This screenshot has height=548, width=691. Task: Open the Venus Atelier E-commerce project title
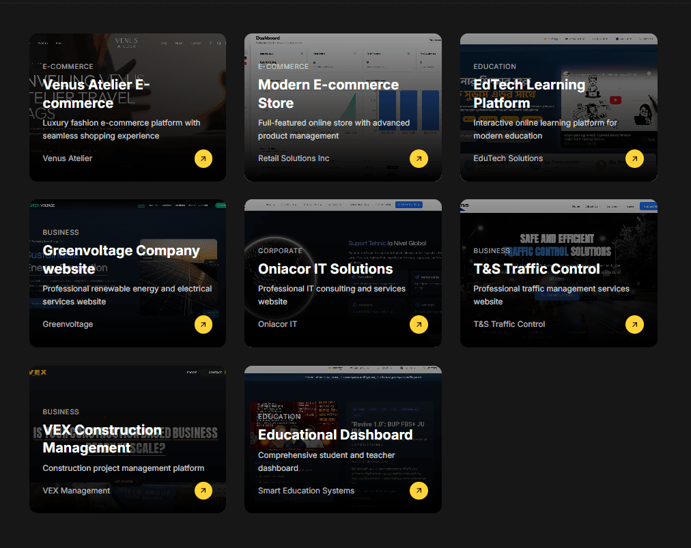(96, 94)
